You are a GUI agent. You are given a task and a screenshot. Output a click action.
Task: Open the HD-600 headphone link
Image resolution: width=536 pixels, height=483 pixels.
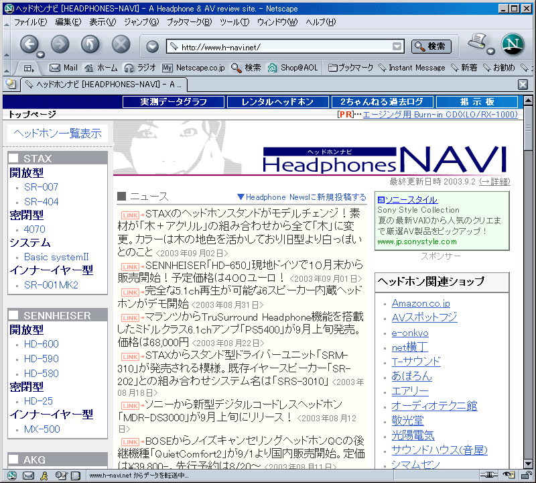[42, 343]
